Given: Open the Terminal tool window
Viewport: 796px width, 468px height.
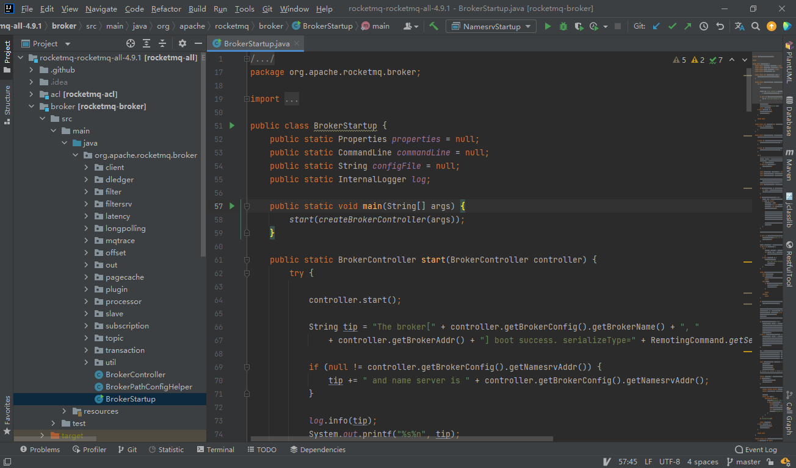Looking at the screenshot, I should coord(216,450).
